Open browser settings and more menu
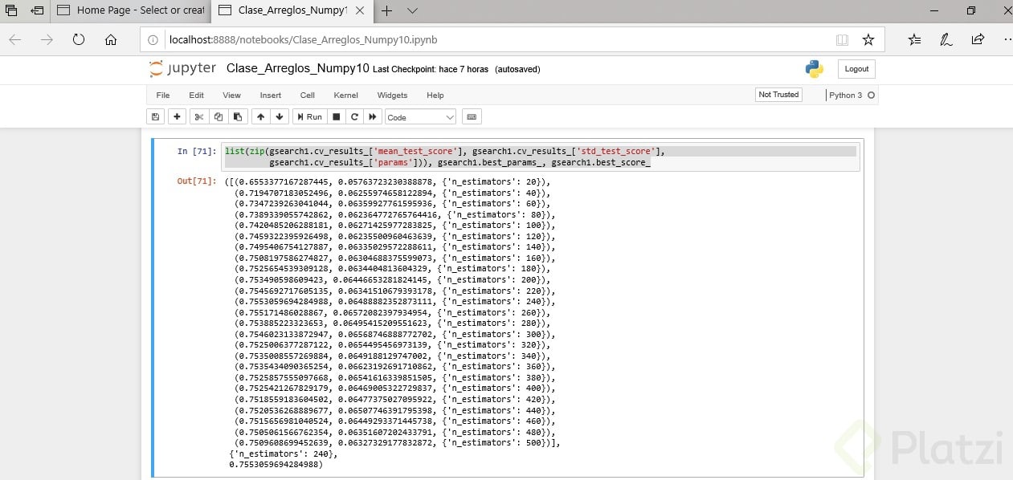Image resolution: width=1013 pixels, height=480 pixels. coord(1007,39)
